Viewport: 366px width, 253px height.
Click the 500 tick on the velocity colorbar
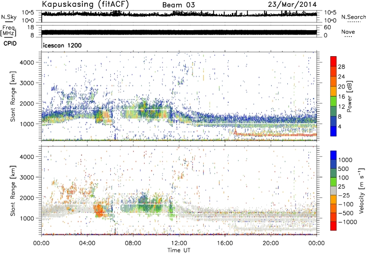coord(344,169)
